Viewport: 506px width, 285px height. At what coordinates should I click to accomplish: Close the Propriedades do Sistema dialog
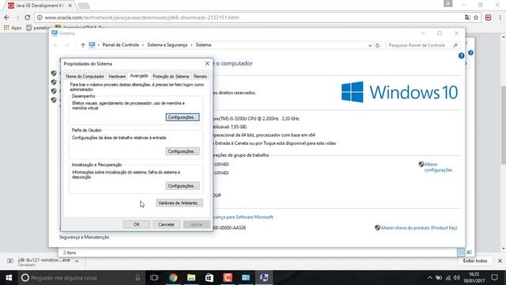click(x=207, y=63)
